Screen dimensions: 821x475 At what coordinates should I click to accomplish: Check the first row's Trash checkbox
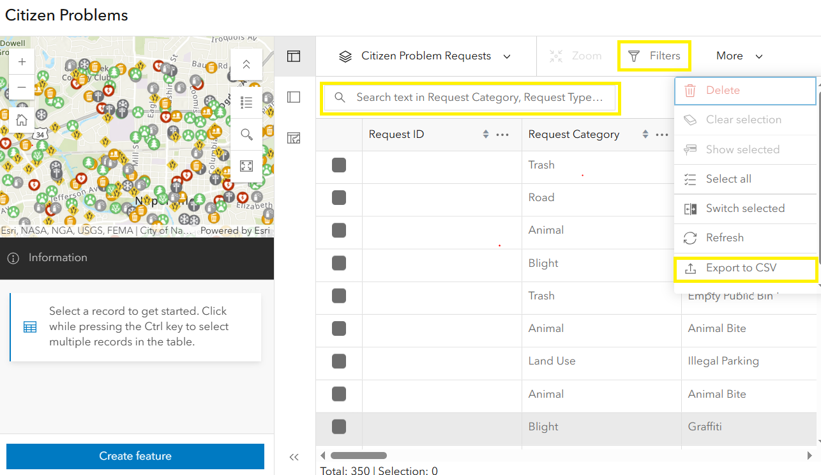pyautogui.click(x=339, y=165)
